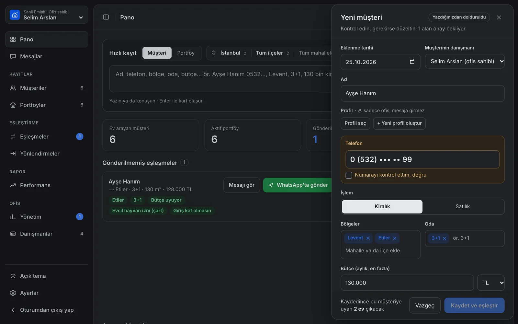518x324 pixels.
Task: View Performans report
Action: 47,185
